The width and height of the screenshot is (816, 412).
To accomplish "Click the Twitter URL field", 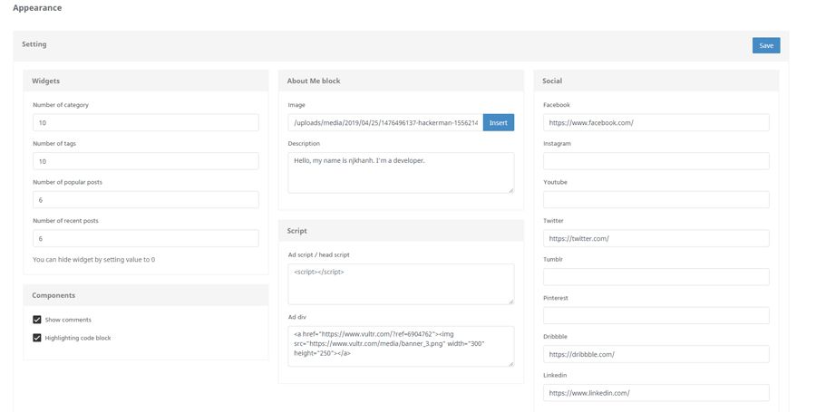I will (x=656, y=238).
